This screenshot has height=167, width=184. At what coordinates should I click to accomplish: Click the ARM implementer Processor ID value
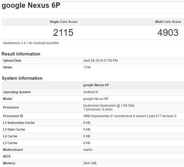[130, 116]
